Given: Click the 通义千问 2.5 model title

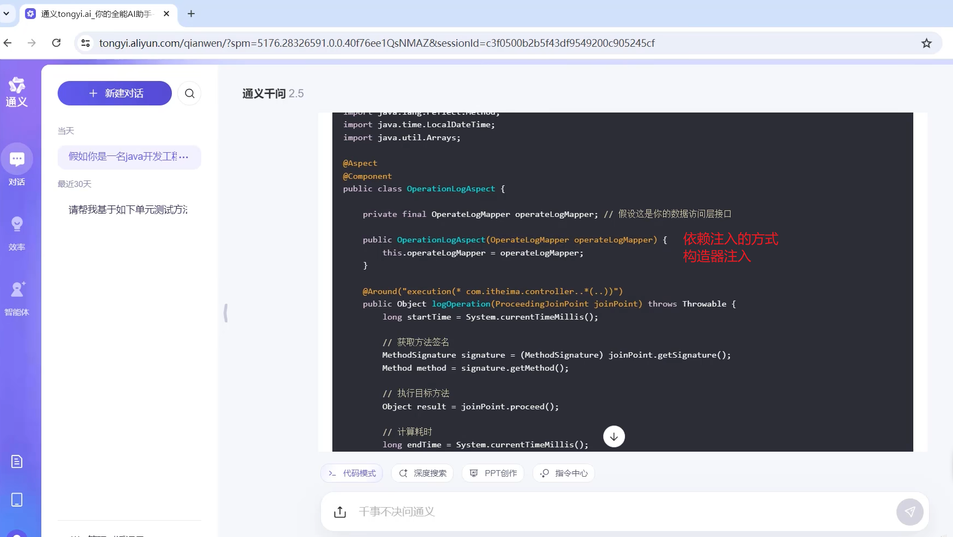Looking at the screenshot, I should (x=273, y=93).
